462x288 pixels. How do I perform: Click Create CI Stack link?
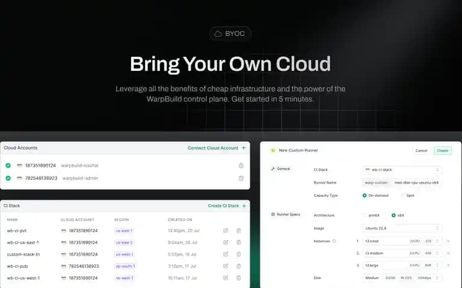223,206
